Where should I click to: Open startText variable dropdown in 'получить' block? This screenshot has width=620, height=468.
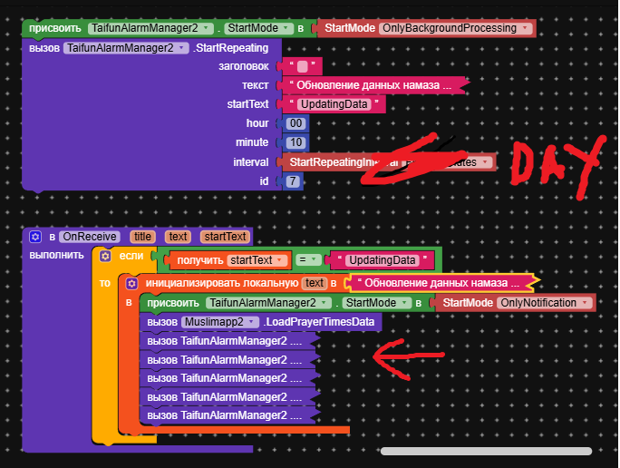point(280,260)
